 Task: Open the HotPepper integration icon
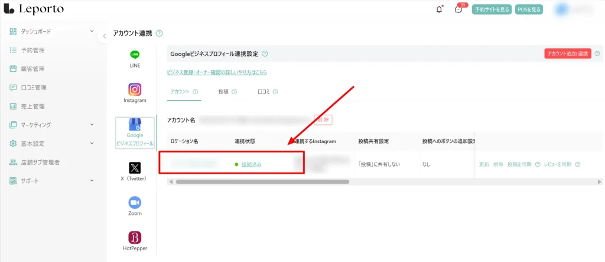[x=135, y=237]
